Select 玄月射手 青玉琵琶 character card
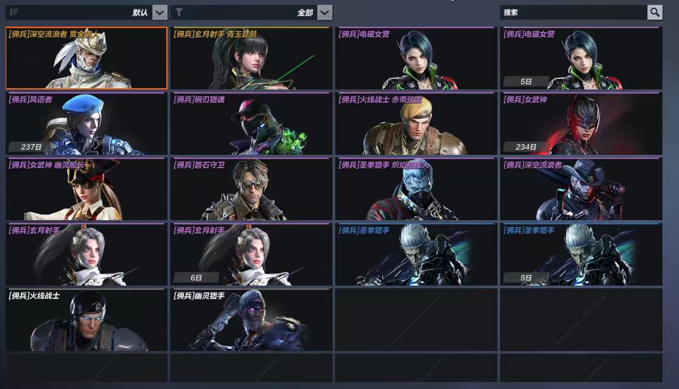 coord(251,58)
